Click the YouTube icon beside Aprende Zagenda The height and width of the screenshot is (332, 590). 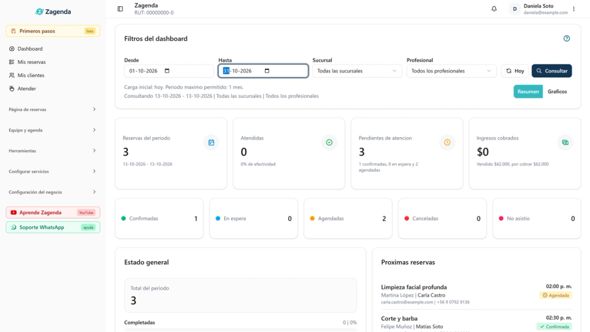14,213
